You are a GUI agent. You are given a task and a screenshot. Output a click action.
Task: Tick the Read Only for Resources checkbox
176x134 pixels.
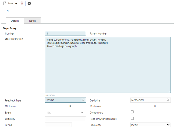(x=132, y=118)
